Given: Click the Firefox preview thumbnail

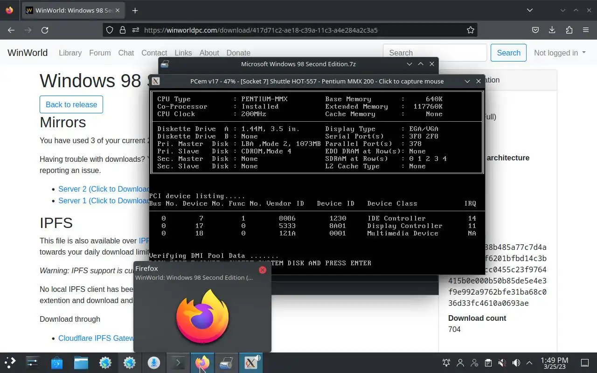Looking at the screenshot, I should point(202,317).
